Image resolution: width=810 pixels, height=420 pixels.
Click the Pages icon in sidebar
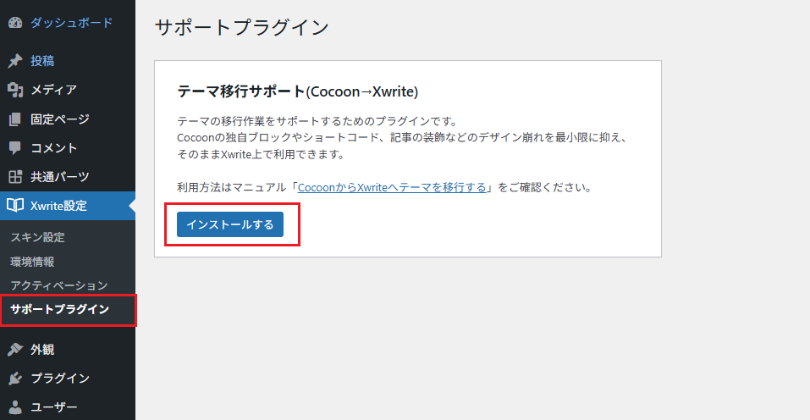pos(14,119)
